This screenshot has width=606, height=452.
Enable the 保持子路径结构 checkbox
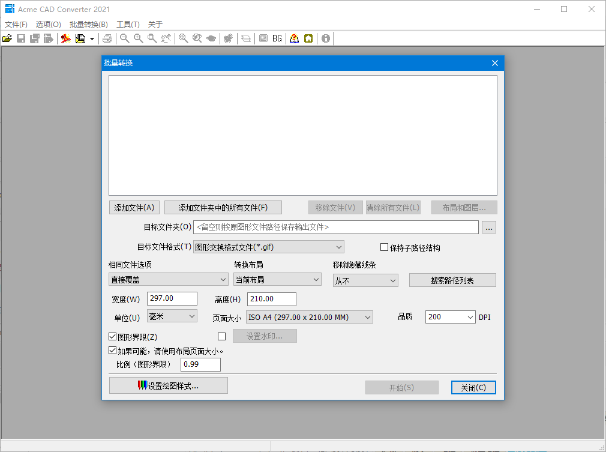383,247
